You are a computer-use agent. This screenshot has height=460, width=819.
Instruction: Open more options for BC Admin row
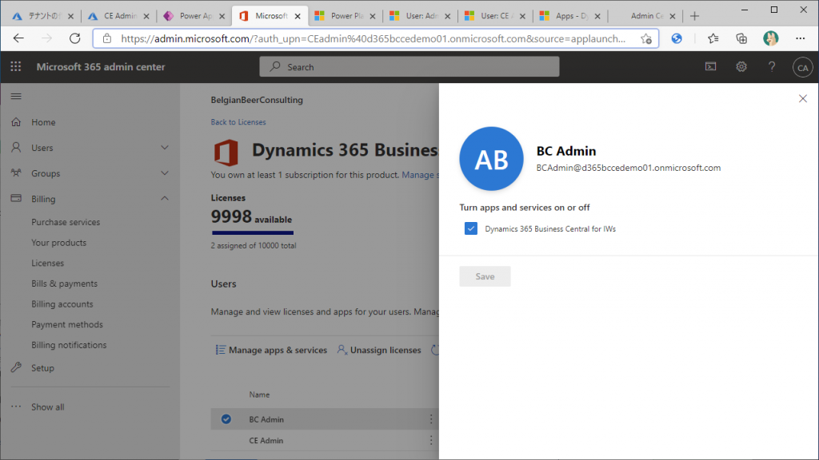(x=431, y=418)
